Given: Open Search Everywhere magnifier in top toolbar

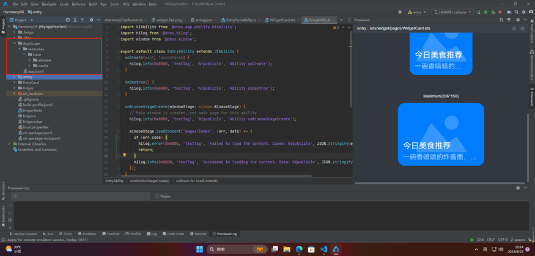Looking at the screenshot, I should pos(516,12).
